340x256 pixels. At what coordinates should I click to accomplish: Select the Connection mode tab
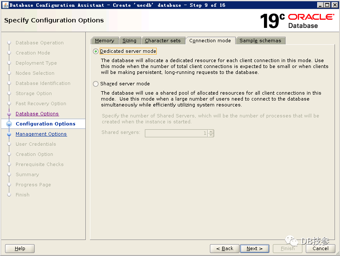click(210, 41)
